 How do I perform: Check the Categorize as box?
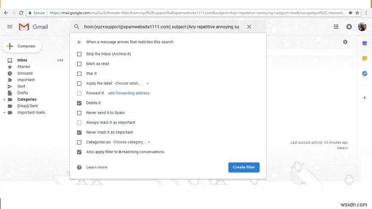(x=79, y=142)
